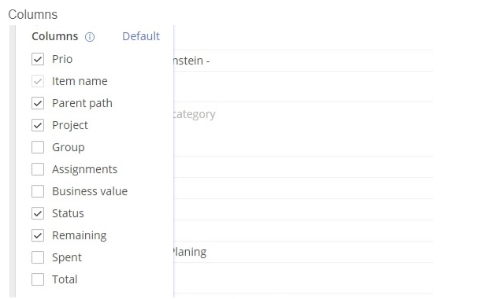Reset columns with the Default link
Screen dimensions: 486x299
[141, 36]
